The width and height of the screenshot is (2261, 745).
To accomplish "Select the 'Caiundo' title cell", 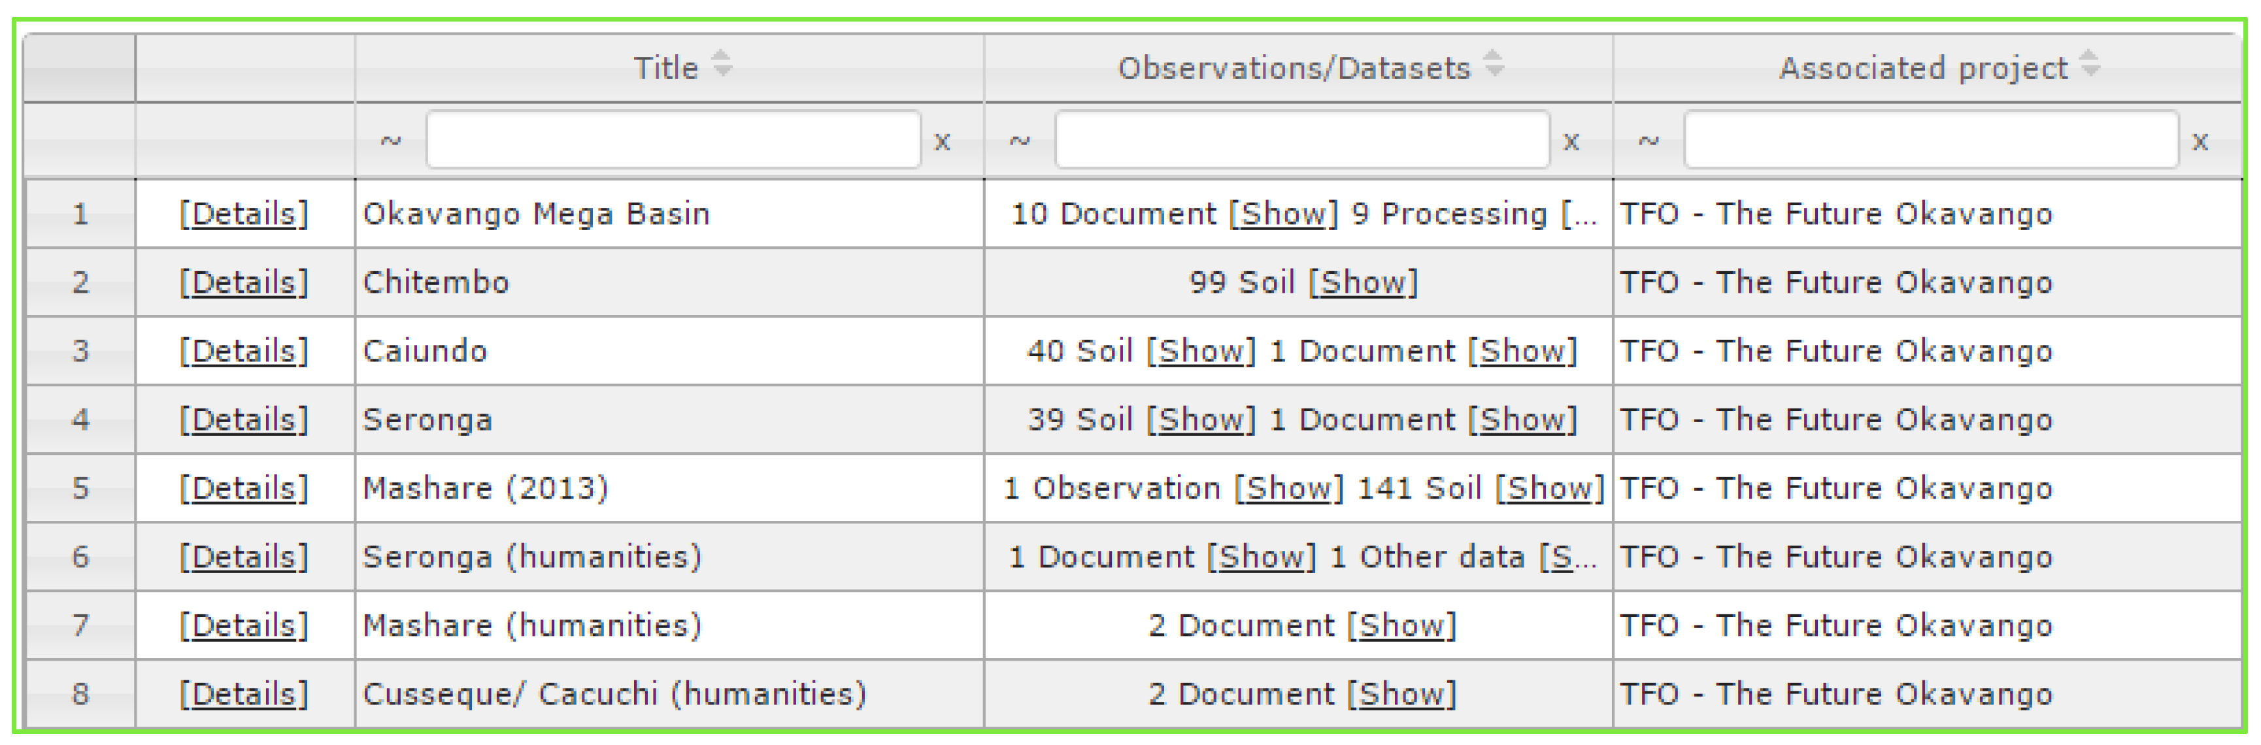I will tap(670, 351).
